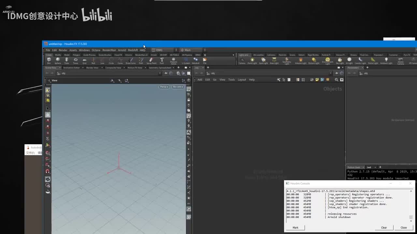This screenshot has width=417, height=234.
Task: Open the No cam camera dropdown
Action: click(x=178, y=87)
